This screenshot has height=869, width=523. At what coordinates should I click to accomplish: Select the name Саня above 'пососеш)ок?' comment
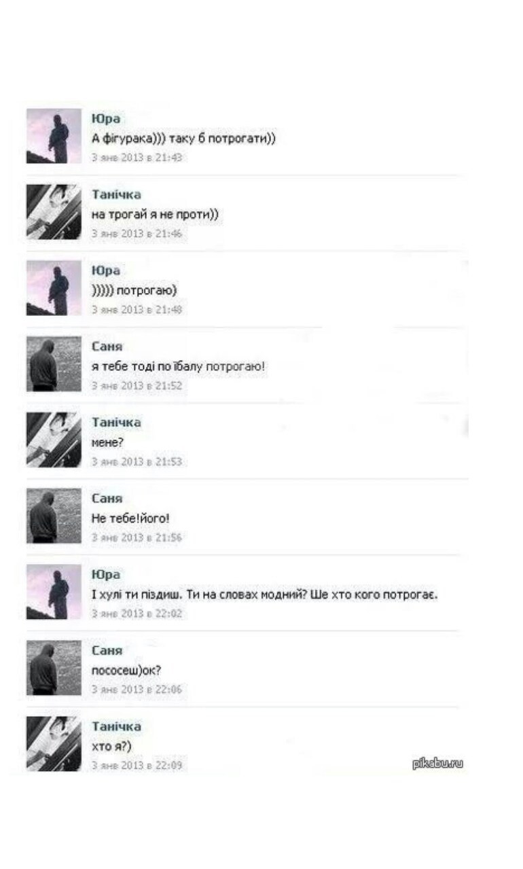coord(107,652)
